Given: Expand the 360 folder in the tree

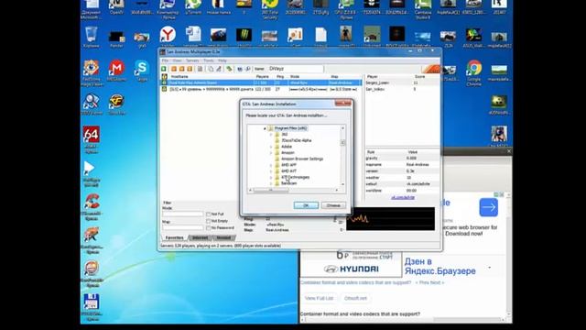Looking at the screenshot, I should [x=271, y=135].
